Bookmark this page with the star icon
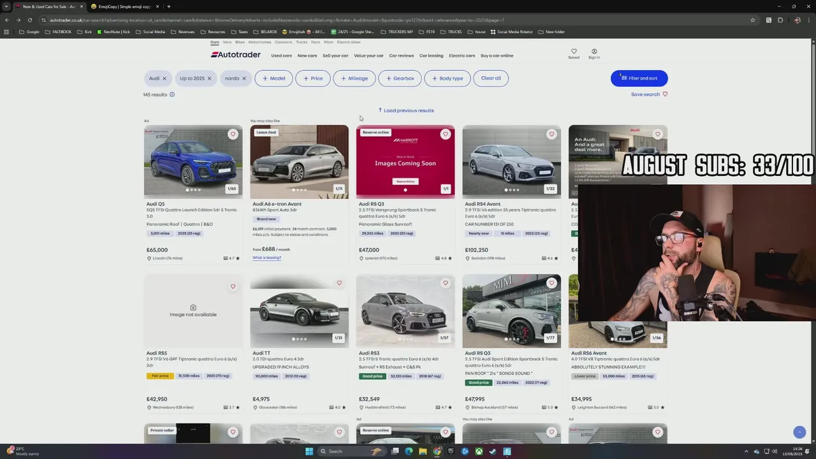816x459 pixels. (x=753, y=20)
